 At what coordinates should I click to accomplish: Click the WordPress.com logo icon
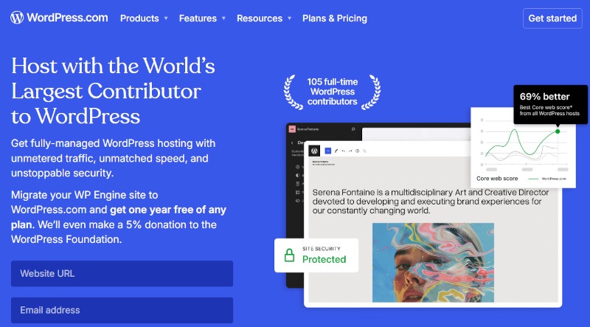(x=17, y=17)
